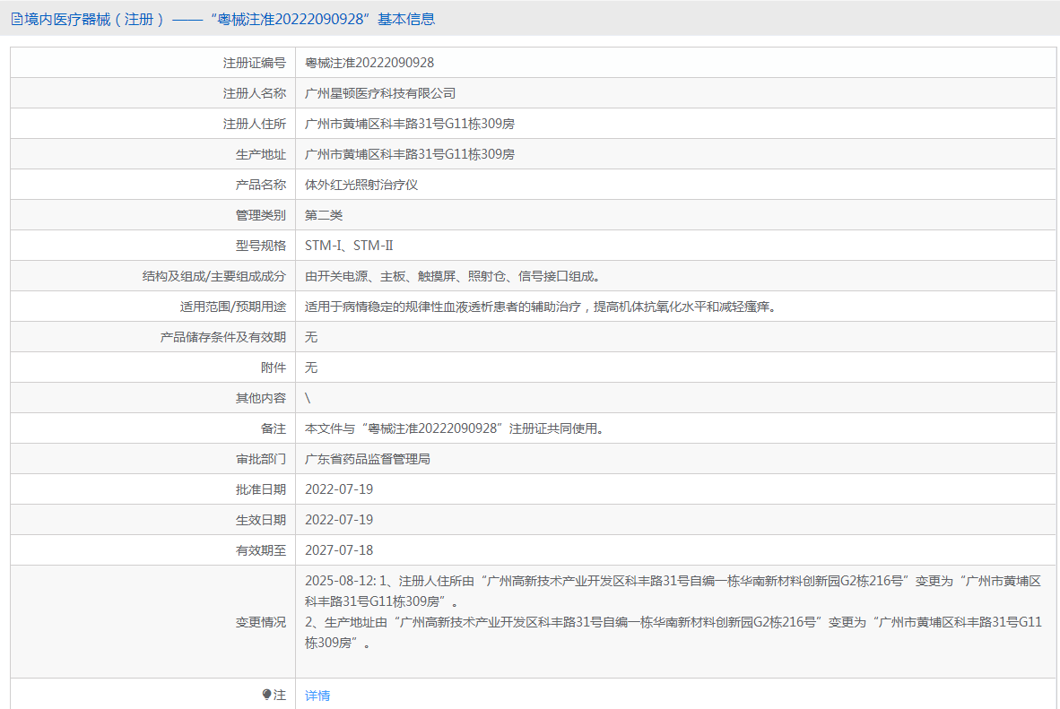Click the expiry date 2027-07-18
The height and width of the screenshot is (709, 1060).
[339, 550]
